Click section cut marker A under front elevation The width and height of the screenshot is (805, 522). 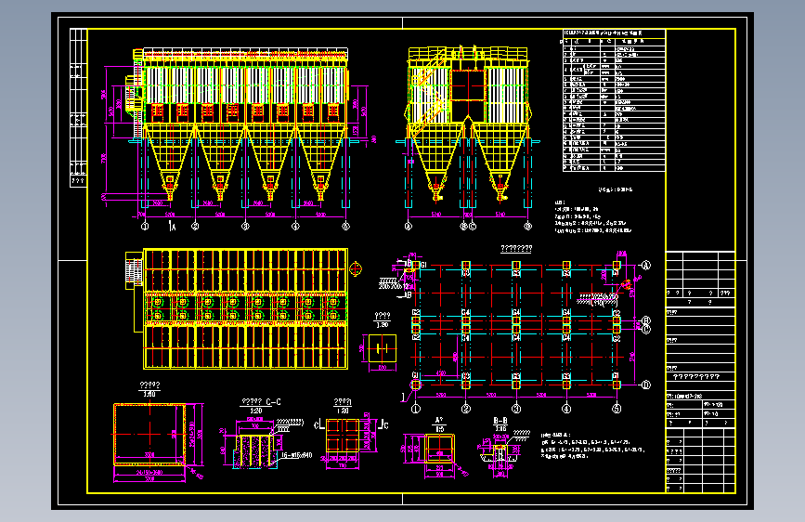[x=172, y=226]
